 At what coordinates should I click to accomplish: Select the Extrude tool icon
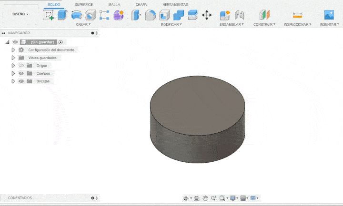coord(62,15)
